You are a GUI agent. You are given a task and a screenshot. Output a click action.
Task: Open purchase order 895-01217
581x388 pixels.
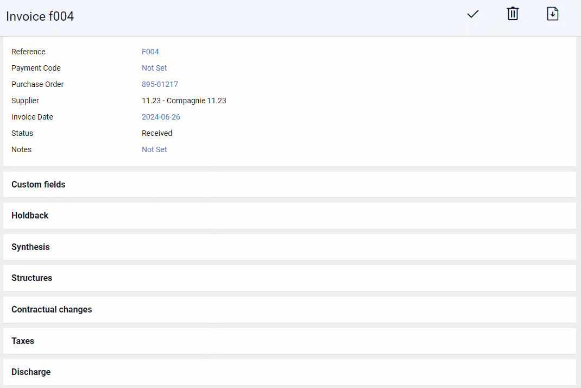(160, 84)
